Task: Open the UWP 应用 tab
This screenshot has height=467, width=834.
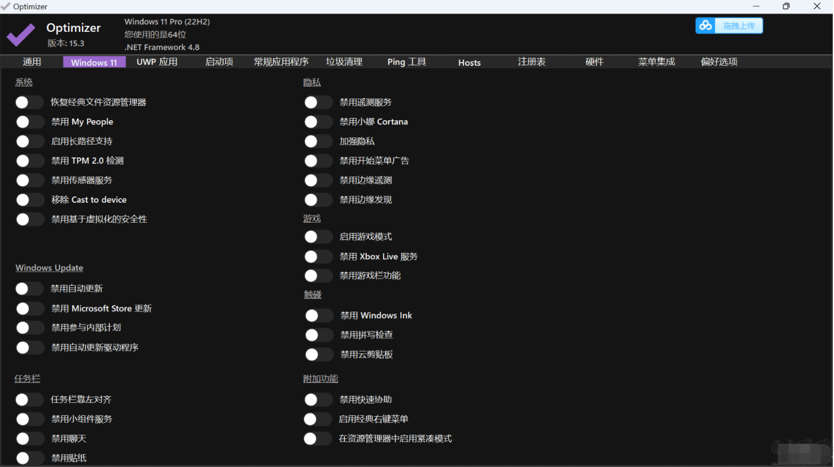Action: pyautogui.click(x=156, y=61)
